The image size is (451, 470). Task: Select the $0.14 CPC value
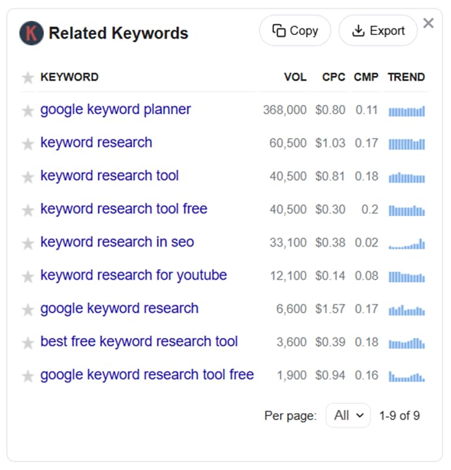tap(330, 276)
